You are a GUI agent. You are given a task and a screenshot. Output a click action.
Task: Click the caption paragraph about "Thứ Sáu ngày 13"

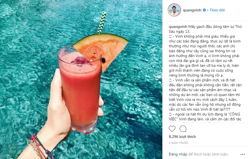point(205,29)
